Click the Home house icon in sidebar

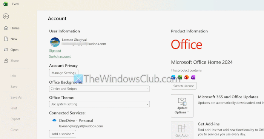point(6,28)
